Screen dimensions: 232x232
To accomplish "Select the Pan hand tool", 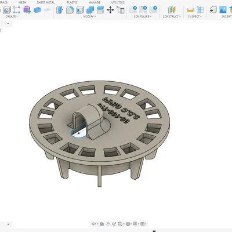I will (x=108, y=224).
